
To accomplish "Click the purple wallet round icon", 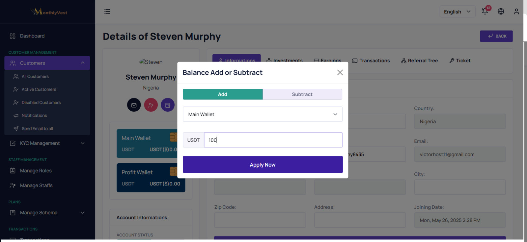I will click(x=168, y=105).
